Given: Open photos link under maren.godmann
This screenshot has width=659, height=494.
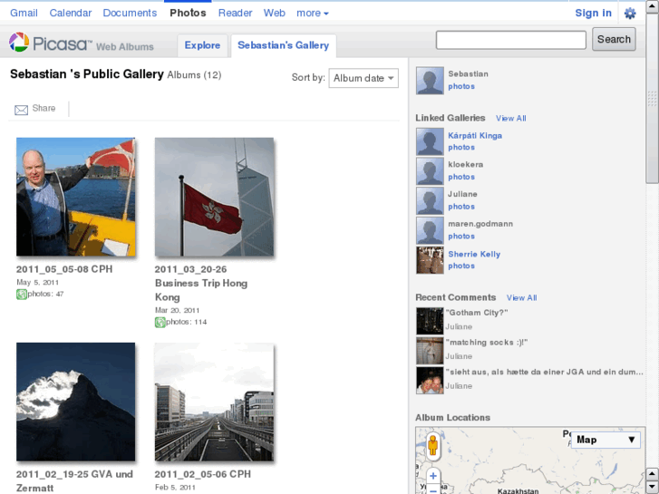Looking at the screenshot, I should 461,237.
